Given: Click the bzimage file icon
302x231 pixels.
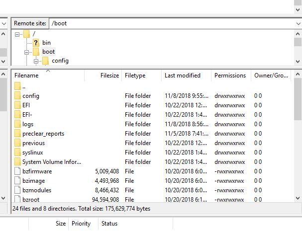Looking at the screenshot, I should tap(17, 180).
